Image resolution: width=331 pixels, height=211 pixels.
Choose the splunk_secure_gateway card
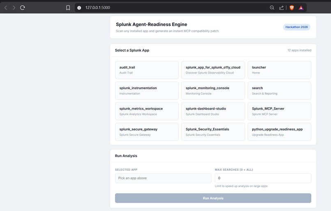(147, 132)
